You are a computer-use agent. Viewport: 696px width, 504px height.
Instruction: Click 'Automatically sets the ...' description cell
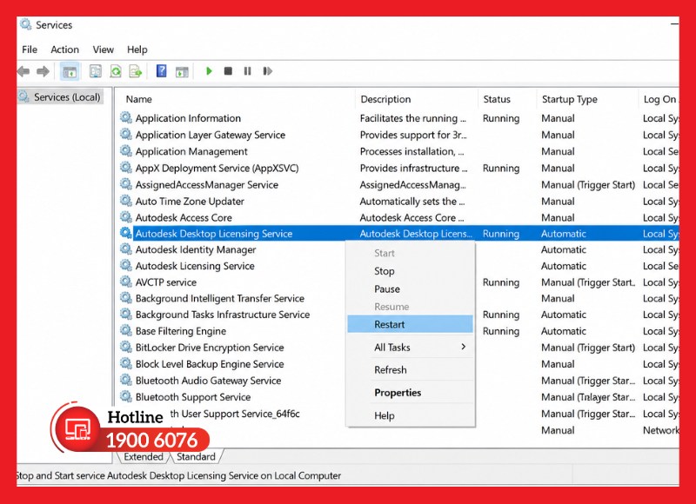[x=412, y=202]
